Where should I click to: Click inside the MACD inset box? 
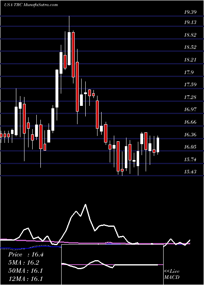point(112,265)
